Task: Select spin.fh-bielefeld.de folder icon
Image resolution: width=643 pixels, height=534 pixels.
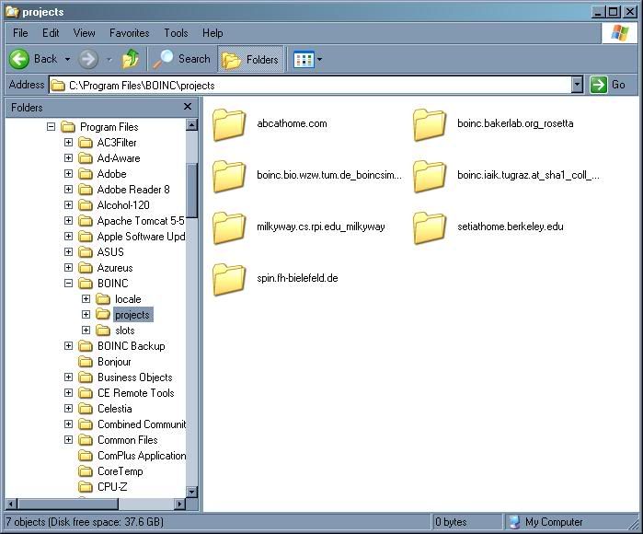Action: point(229,279)
